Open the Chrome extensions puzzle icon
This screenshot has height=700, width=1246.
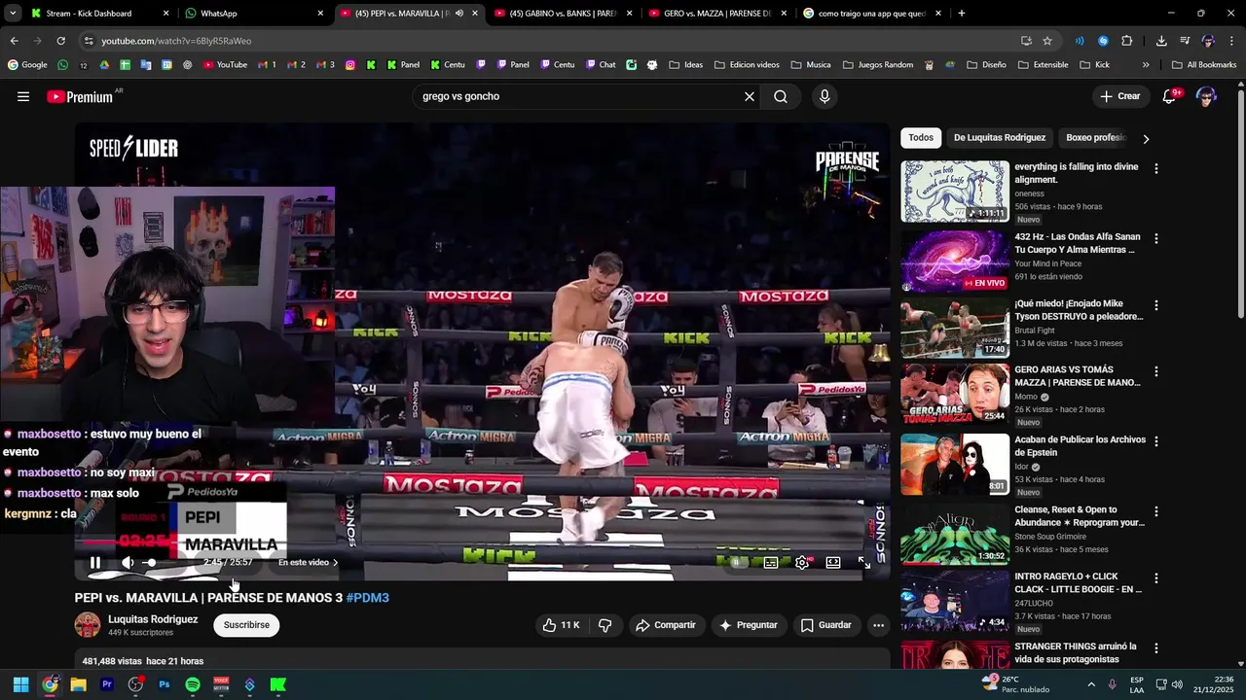[1127, 41]
